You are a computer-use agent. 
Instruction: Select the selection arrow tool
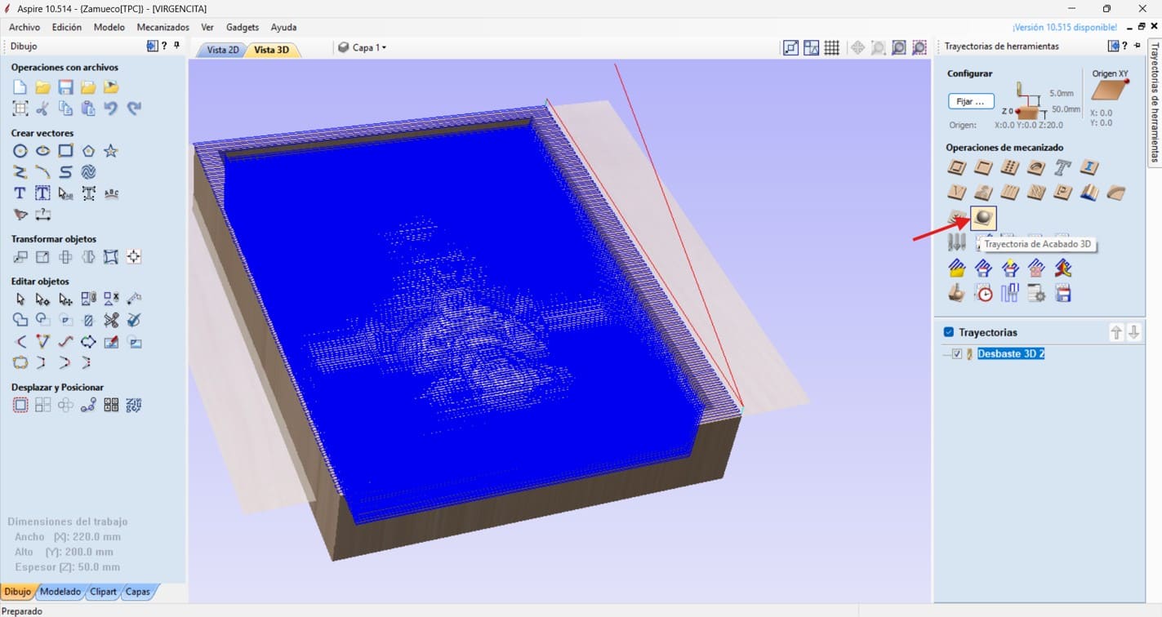pyautogui.click(x=20, y=300)
